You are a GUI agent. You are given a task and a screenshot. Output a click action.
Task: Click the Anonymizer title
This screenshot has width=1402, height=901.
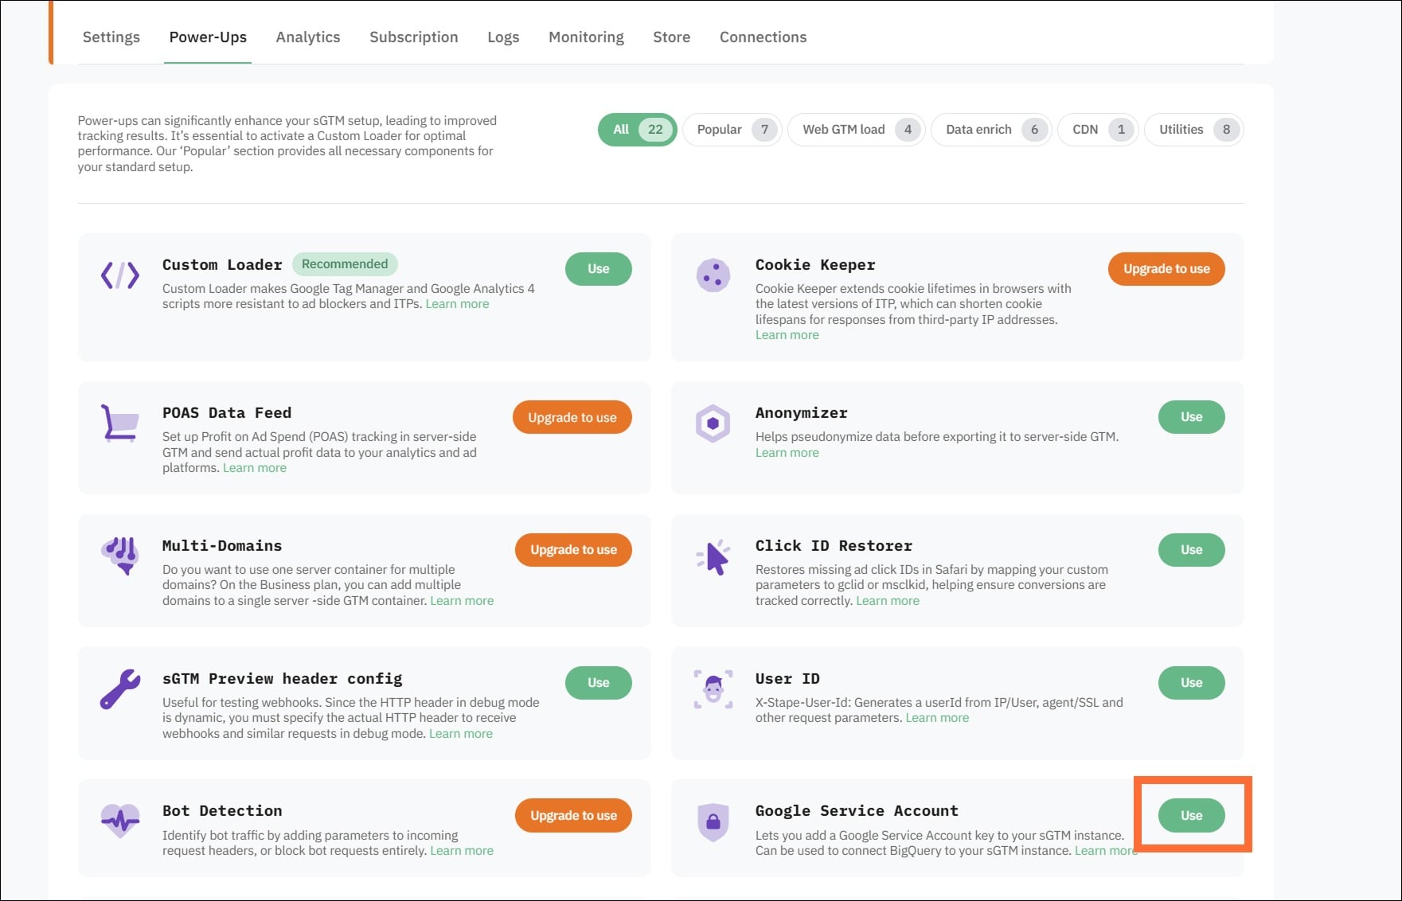[x=801, y=413]
